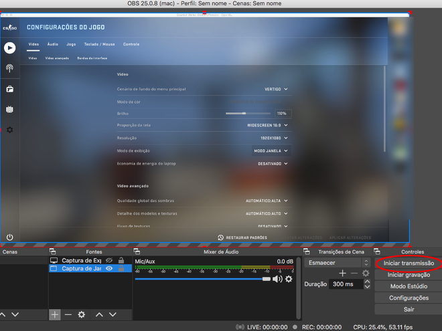
Task: Move selected source down in Fontes
Action: 113,315
